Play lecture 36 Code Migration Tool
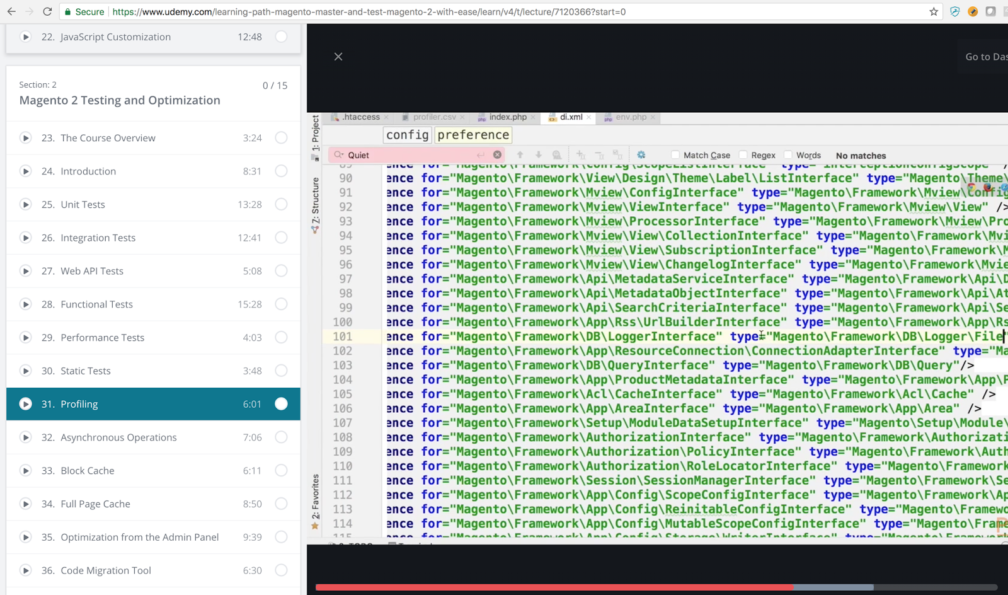 (25, 570)
